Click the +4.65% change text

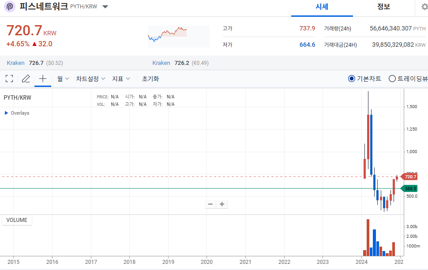[18, 44]
